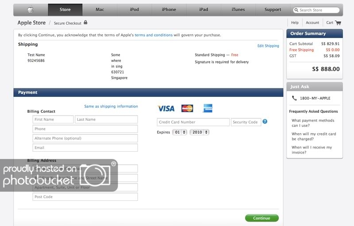Open 'When will I receive my invoice?' FAQ
The width and height of the screenshot is (354, 226).
click(312, 150)
